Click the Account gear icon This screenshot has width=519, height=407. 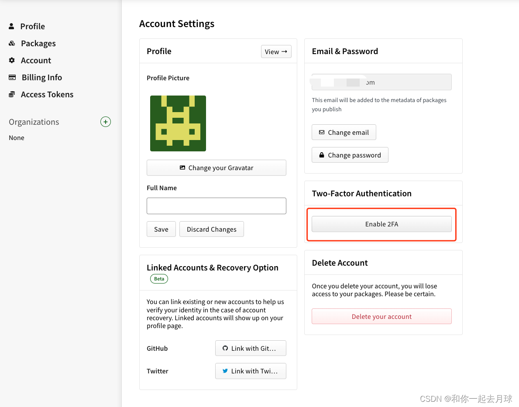click(12, 60)
